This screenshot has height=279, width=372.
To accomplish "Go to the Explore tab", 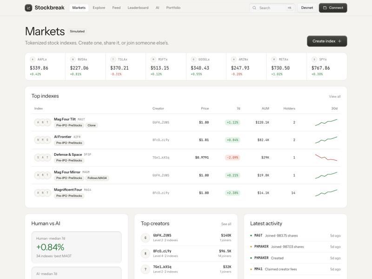I will click(99, 8).
